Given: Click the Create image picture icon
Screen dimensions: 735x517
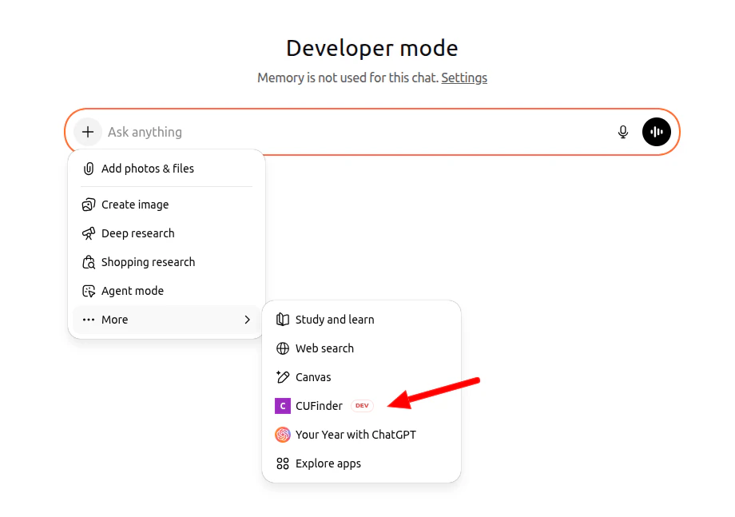Looking at the screenshot, I should coord(88,205).
